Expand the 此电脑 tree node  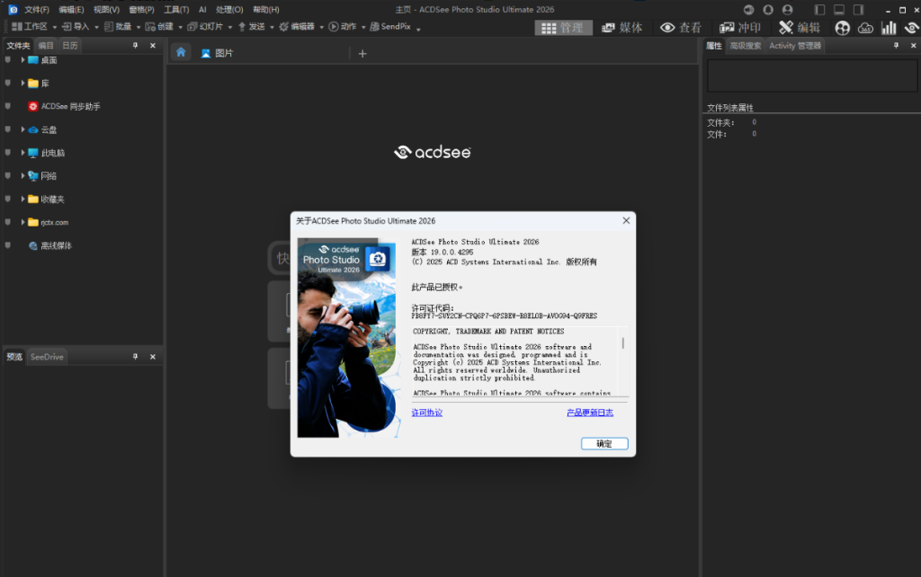(x=22, y=153)
